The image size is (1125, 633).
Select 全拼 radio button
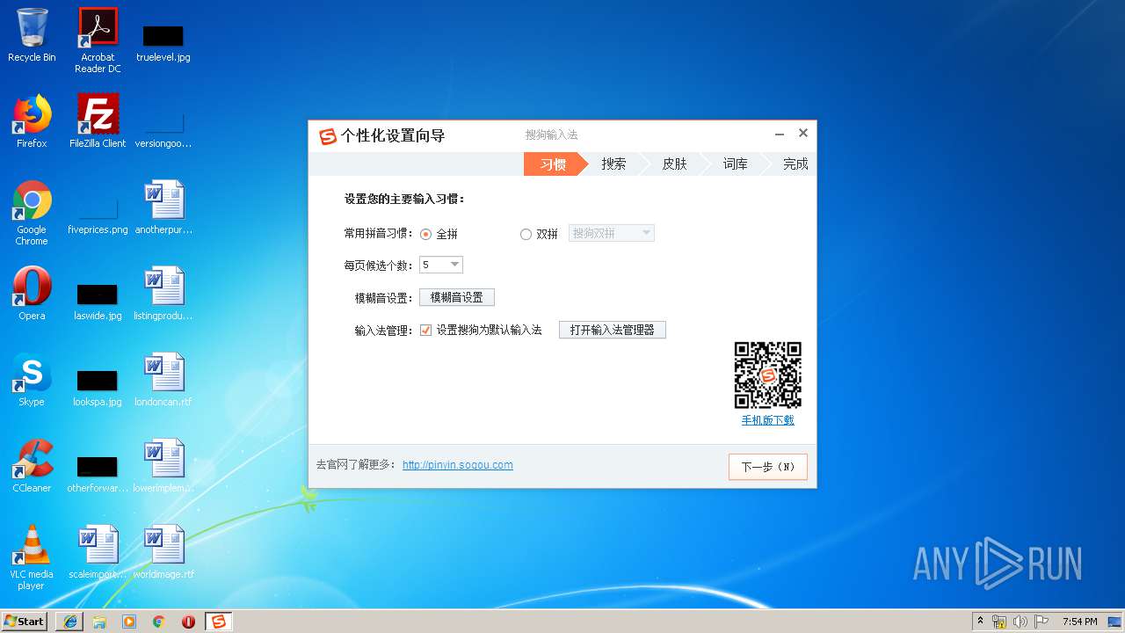[x=426, y=234]
